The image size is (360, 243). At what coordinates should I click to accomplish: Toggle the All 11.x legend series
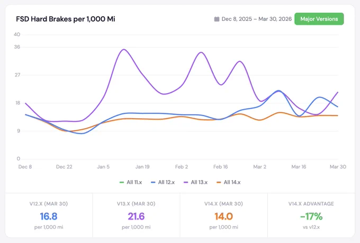pos(131,182)
